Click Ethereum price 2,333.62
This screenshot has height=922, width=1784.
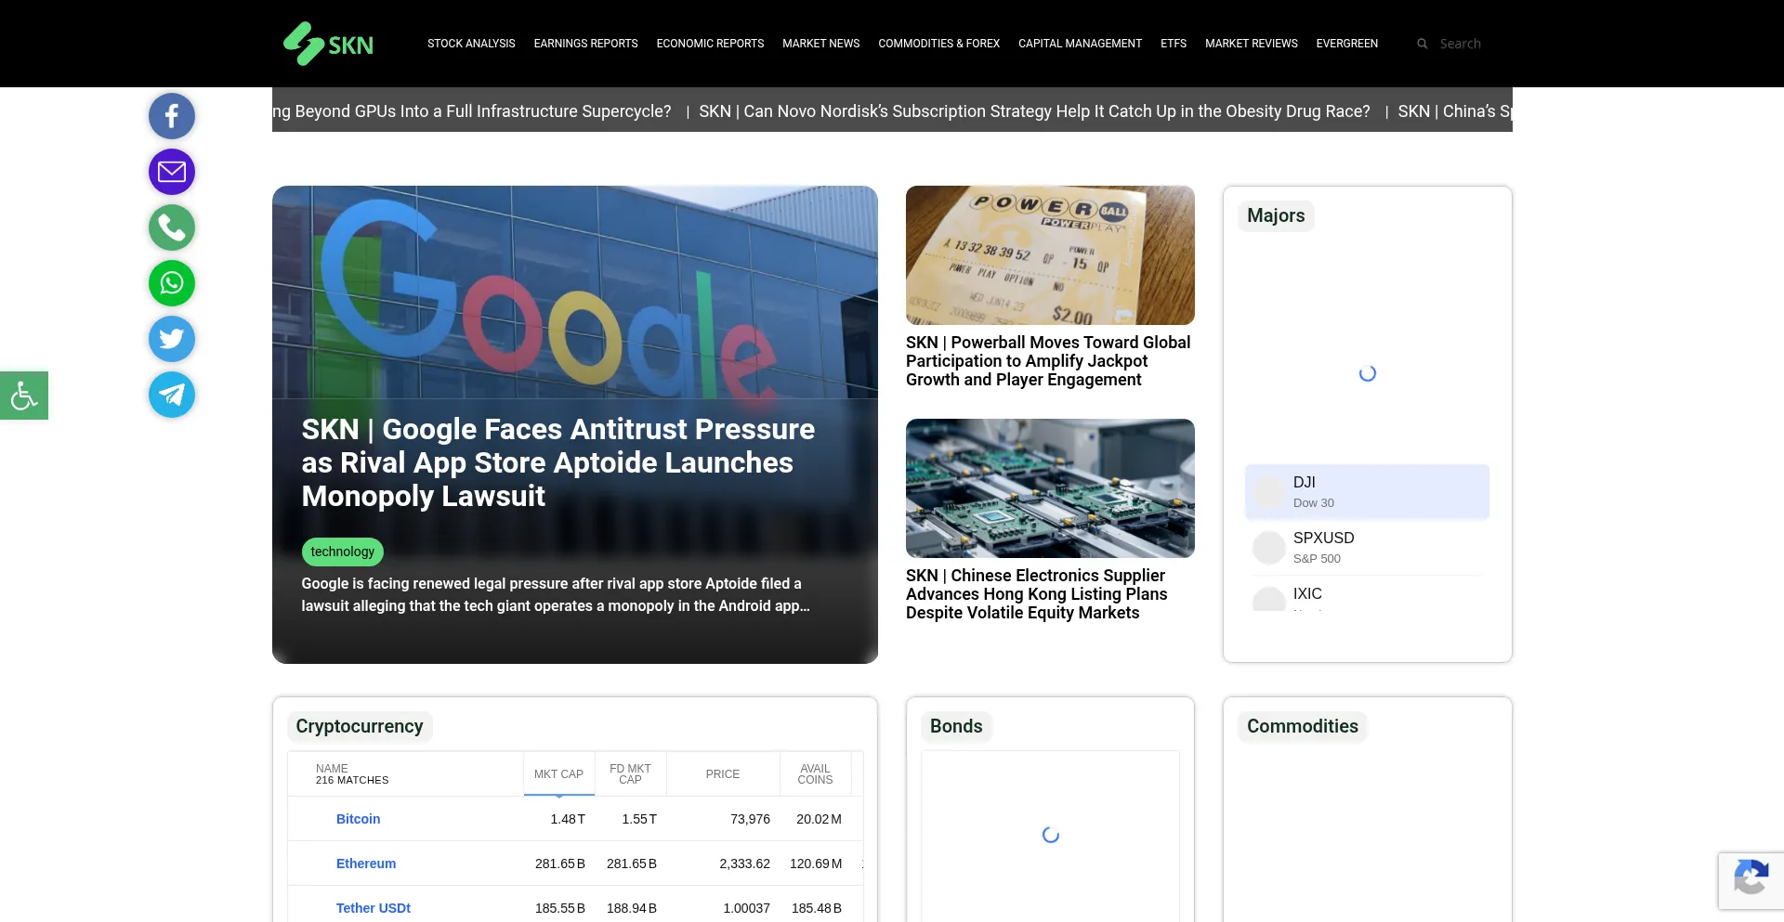pos(744,864)
